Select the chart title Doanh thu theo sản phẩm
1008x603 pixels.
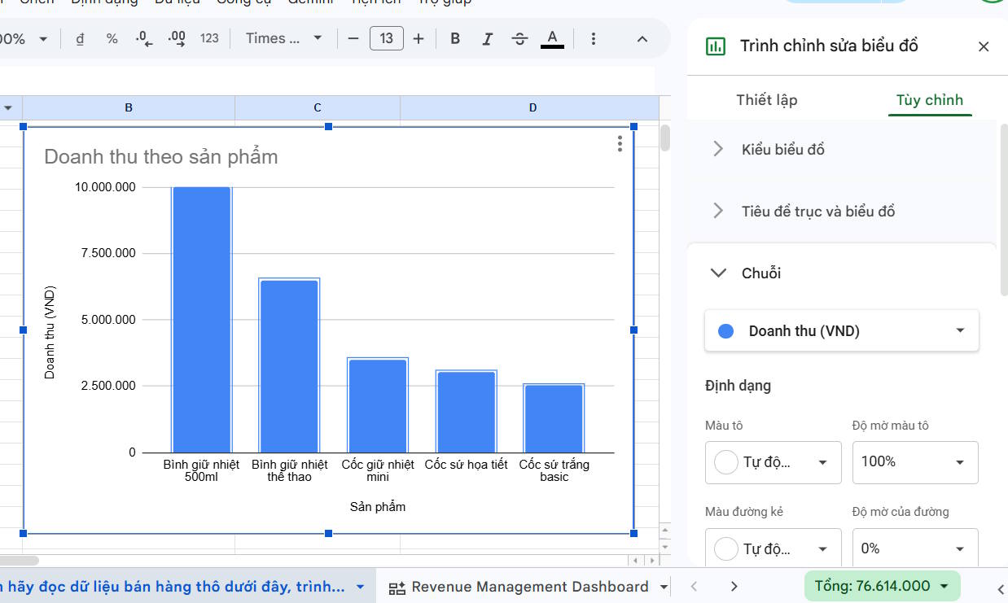coord(161,157)
